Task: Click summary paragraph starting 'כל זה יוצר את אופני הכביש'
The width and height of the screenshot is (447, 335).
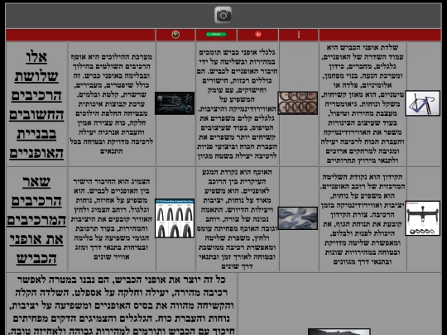Action: tap(122, 304)
